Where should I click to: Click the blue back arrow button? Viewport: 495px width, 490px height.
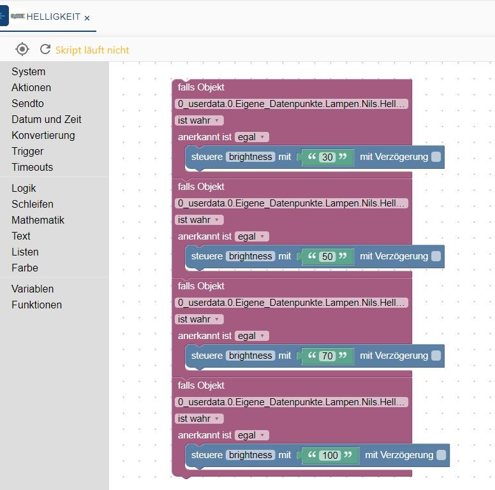point(3,16)
